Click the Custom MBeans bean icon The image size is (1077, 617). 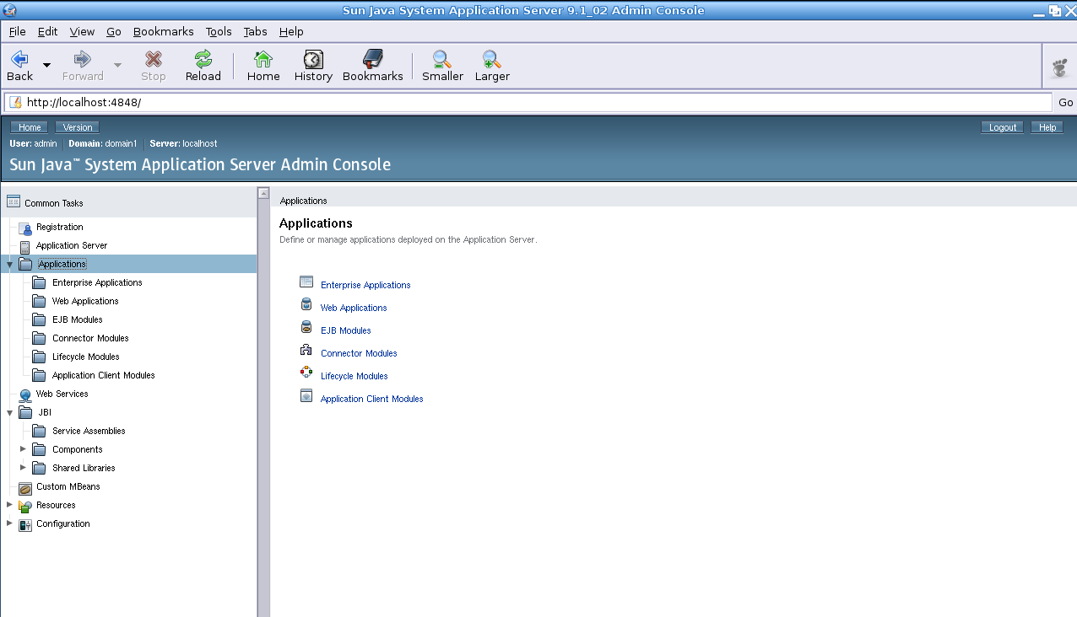pyautogui.click(x=25, y=487)
